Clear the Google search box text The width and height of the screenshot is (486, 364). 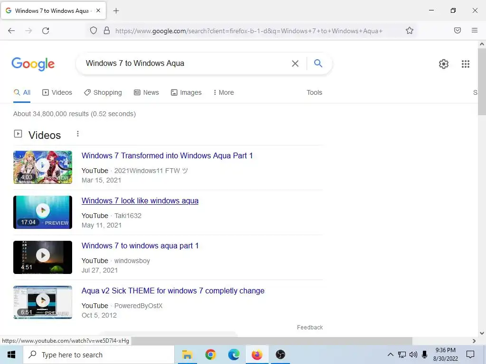[295, 64]
